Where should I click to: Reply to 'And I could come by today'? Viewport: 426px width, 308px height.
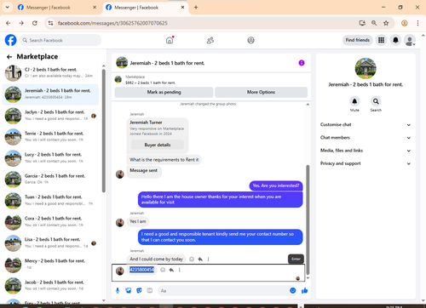click(200, 259)
